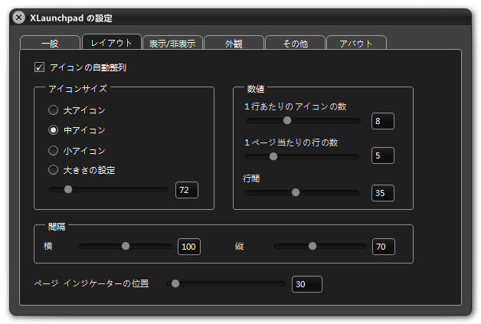This screenshot has height=324, width=481.
Task: Click the ページ インジケーターの位置 slider handle
Action: coord(175,283)
